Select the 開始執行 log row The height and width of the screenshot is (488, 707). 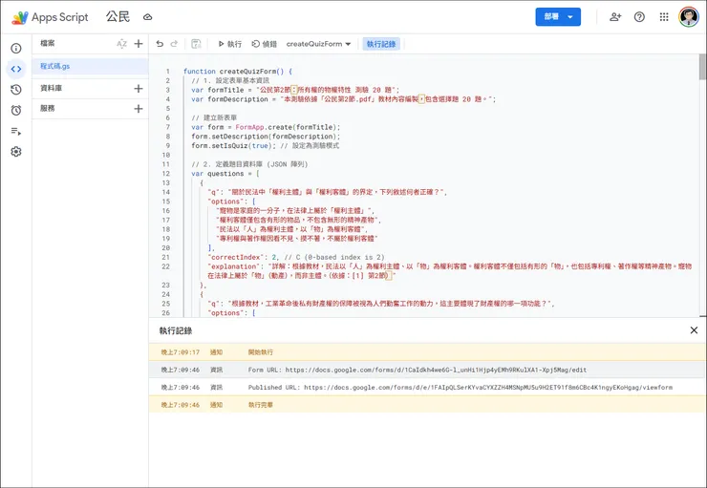[427, 352]
